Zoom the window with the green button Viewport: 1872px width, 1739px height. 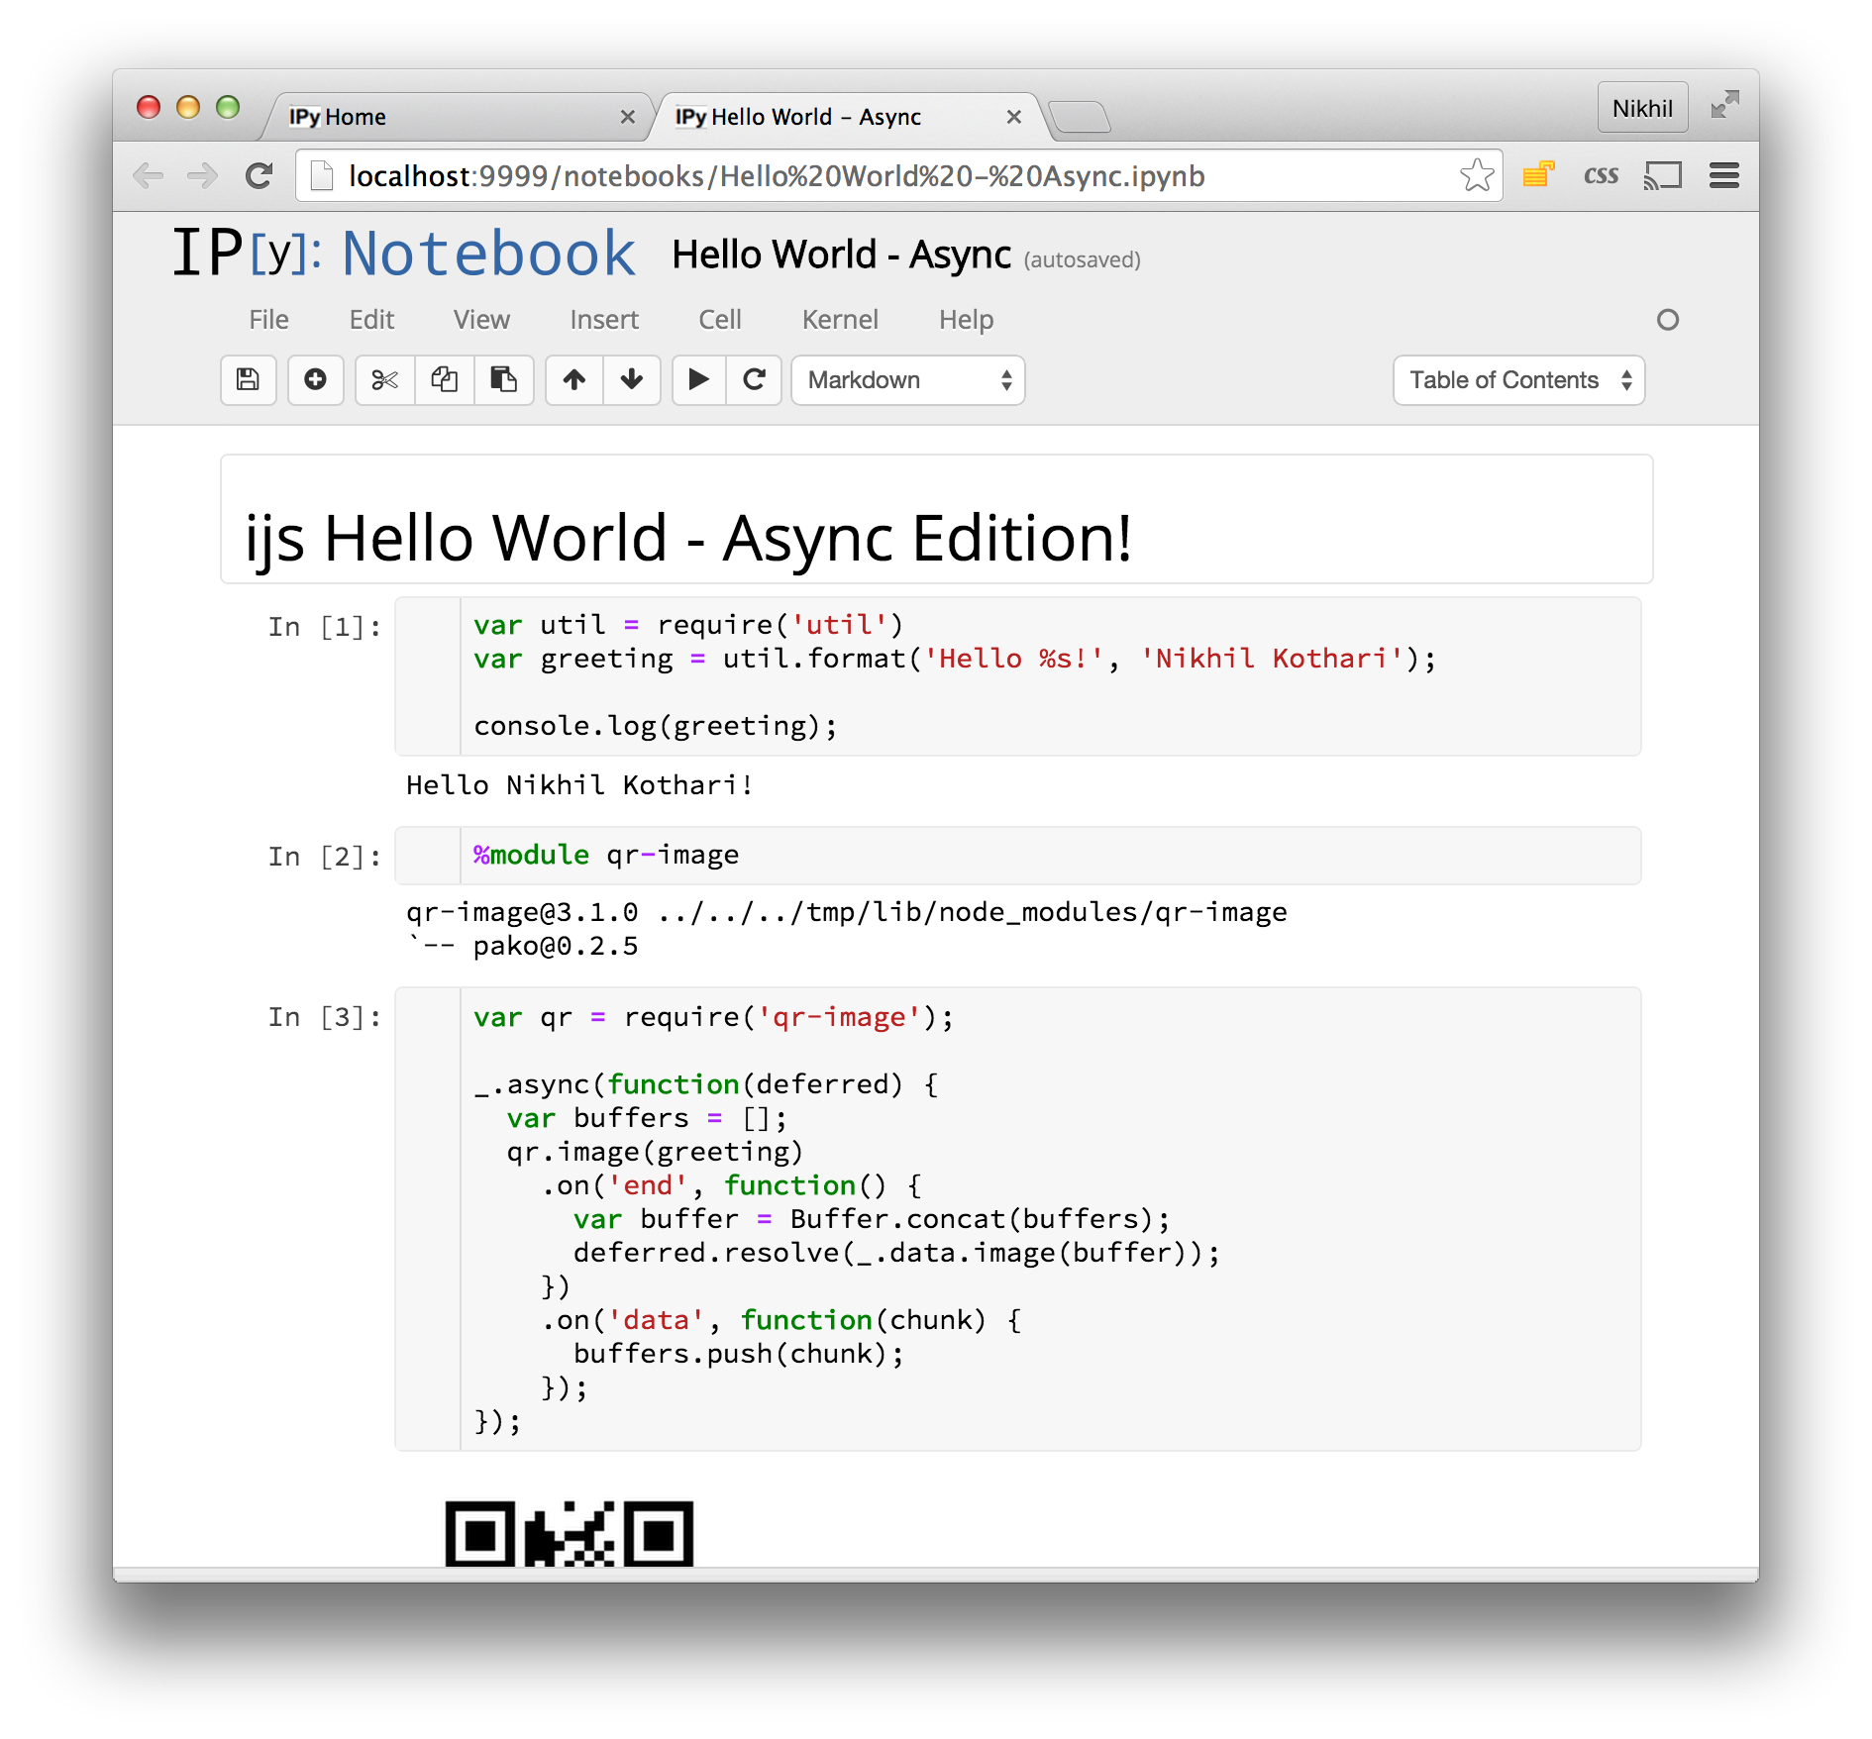228,107
